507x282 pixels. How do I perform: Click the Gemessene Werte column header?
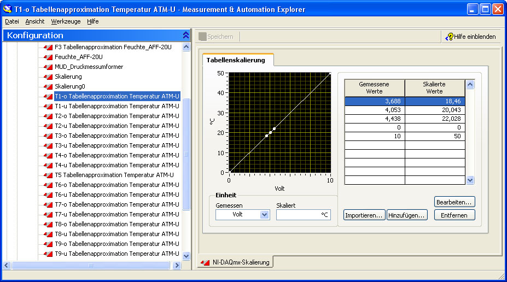click(375, 88)
